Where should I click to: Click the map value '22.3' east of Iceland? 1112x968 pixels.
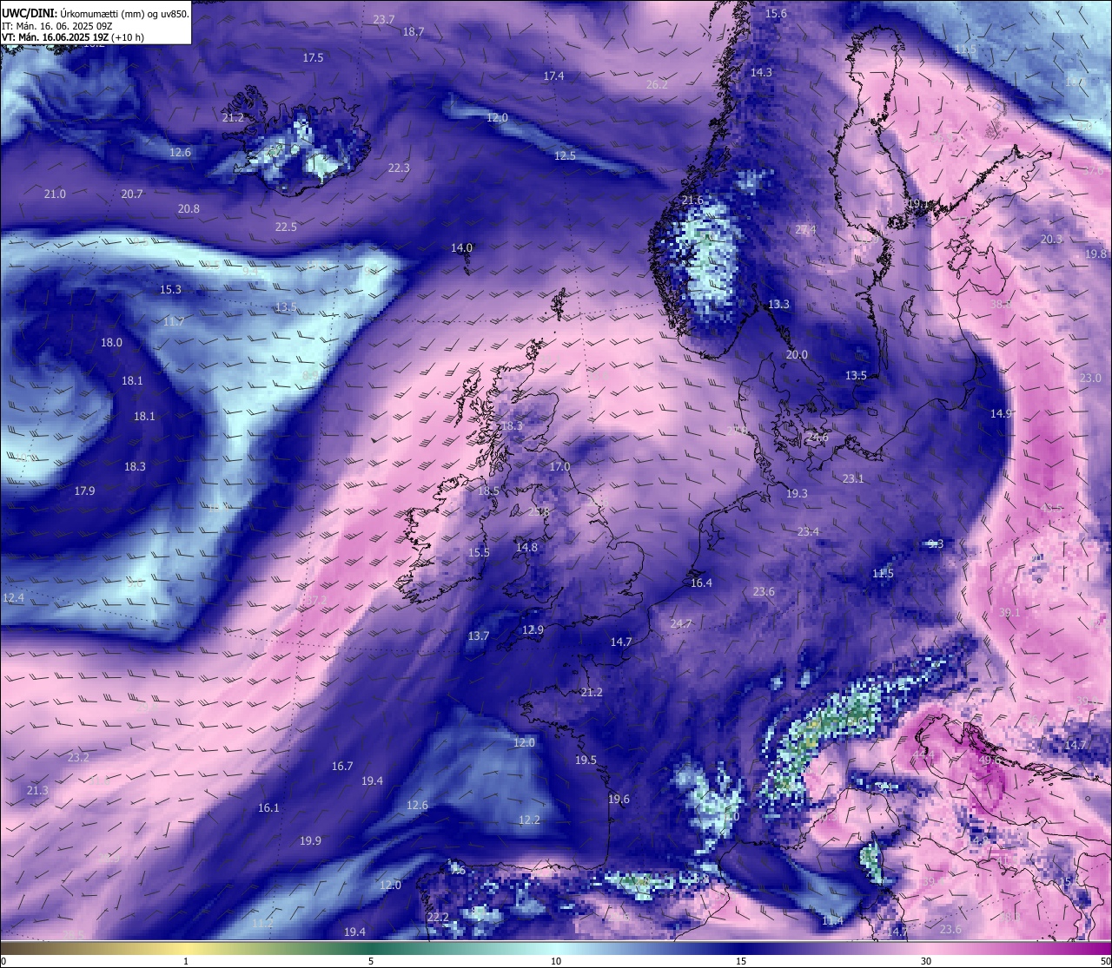(x=399, y=168)
